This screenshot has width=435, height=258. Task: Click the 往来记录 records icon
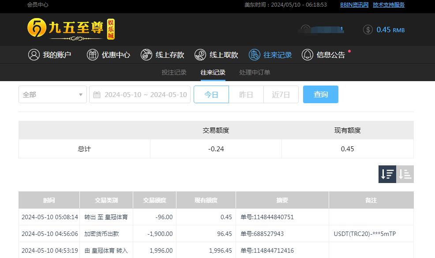255,55
